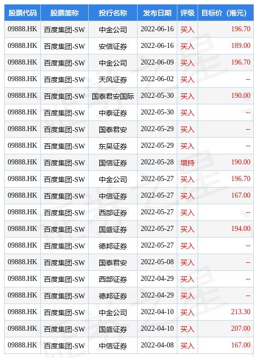This screenshot has height=358, width=254.
Task: Click target price 207.00
Action: [x=240, y=328]
